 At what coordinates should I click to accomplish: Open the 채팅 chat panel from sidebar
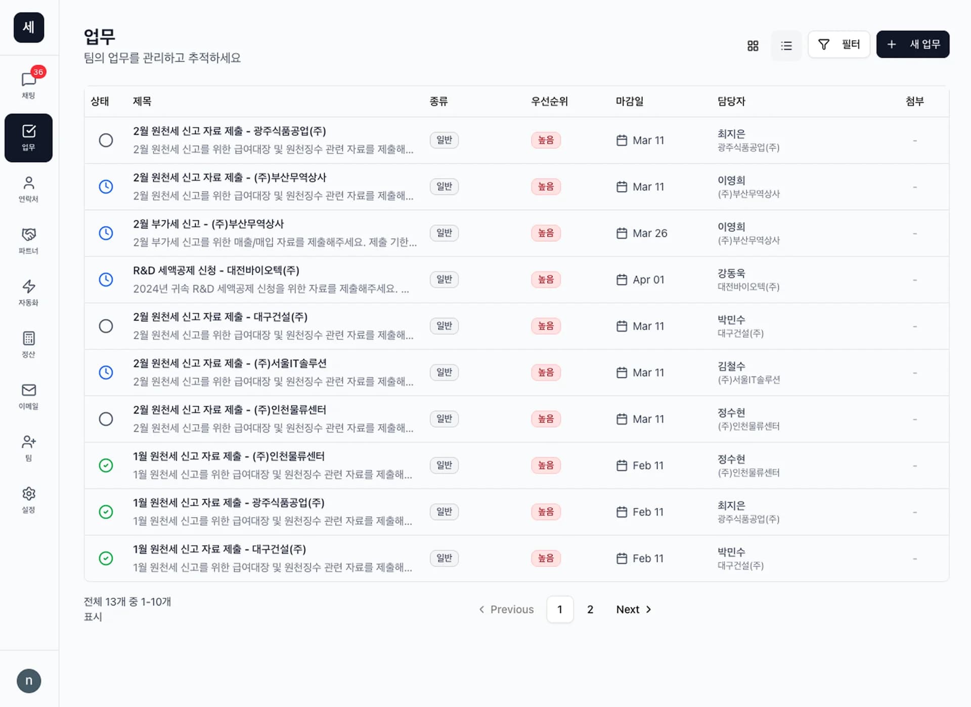tap(28, 82)
